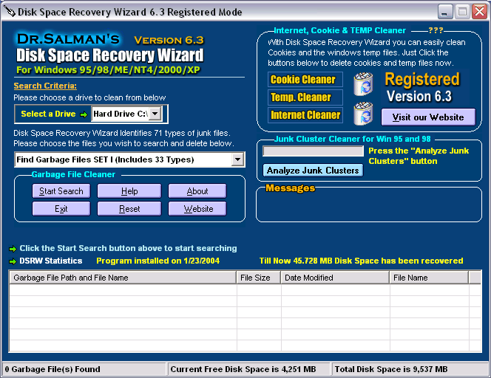Start Search for garbage files
Image resolution: width=491 pixels, height=378 pixels.
coord(61,191)
